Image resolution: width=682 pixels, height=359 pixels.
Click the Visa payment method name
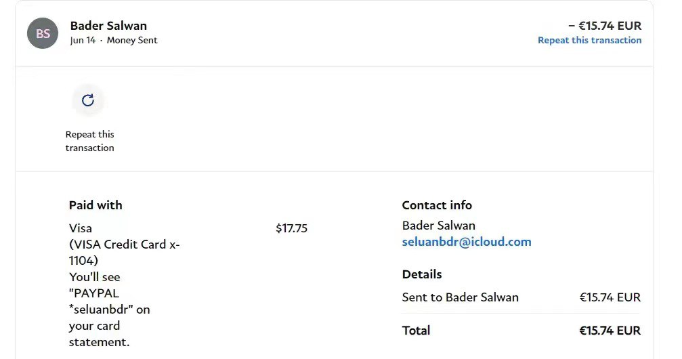coord(81,228)
